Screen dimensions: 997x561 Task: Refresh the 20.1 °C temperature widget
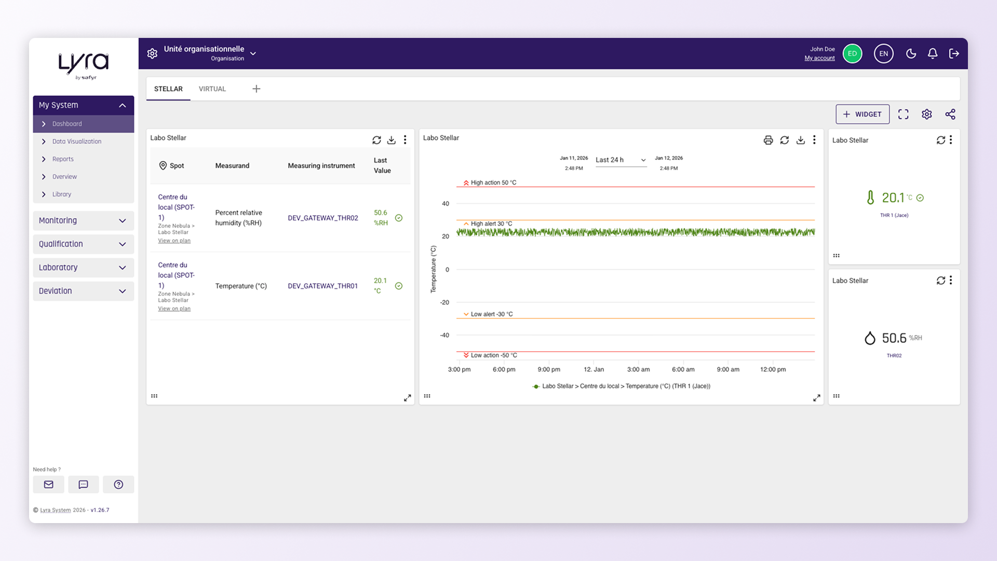[940, 140]
